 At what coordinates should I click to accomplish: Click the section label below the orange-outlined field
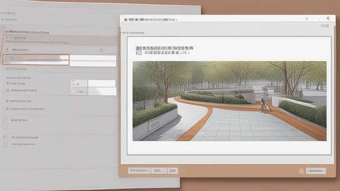pyautogui.click(x=17, y=69)
